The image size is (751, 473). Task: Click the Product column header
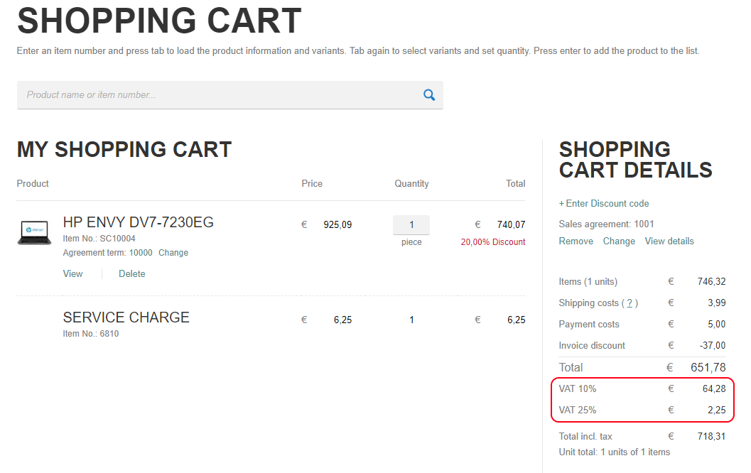pyautogui.click(x=33, y=184)
